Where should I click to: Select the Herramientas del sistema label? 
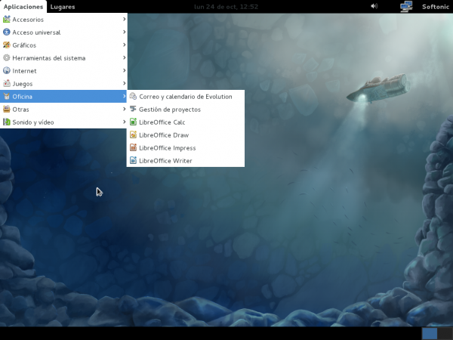(x=49, y=58)
